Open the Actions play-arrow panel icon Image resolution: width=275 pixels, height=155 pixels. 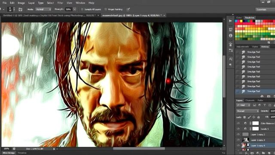(230, 21)
